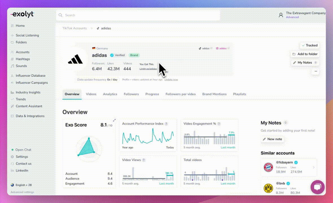Click the adidas logo avatar
The image size is (333, 203).
75,59
